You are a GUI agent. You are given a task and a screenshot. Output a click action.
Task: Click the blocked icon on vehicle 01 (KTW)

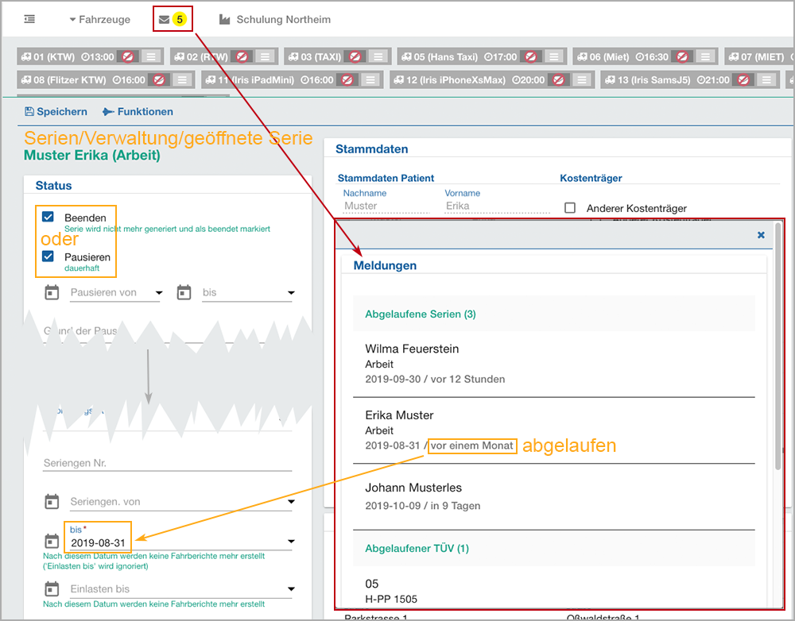(127, 56)
